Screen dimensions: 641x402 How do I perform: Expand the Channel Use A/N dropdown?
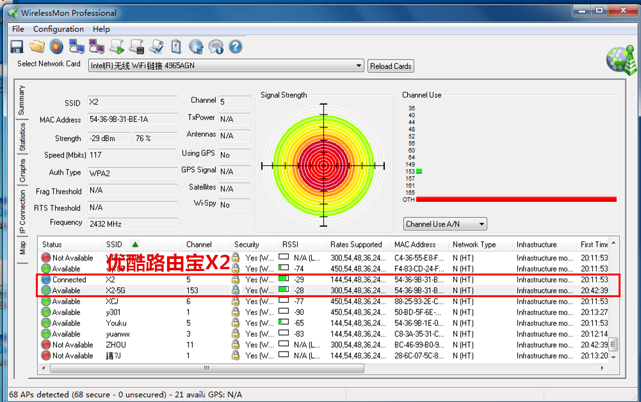click(x=445, y=224)
